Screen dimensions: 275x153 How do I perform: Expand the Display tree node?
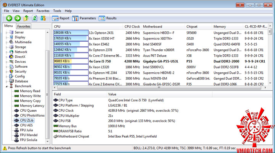click(6, 37)
